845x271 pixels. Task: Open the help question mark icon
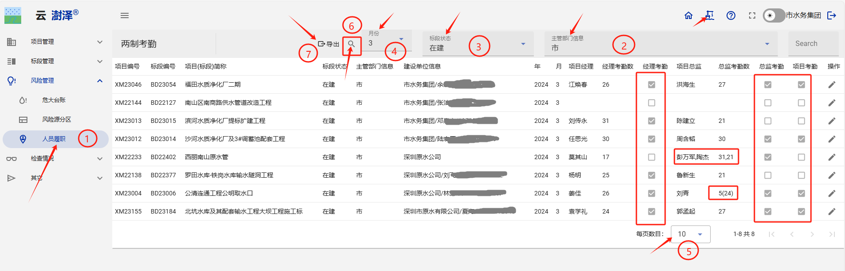731,15
